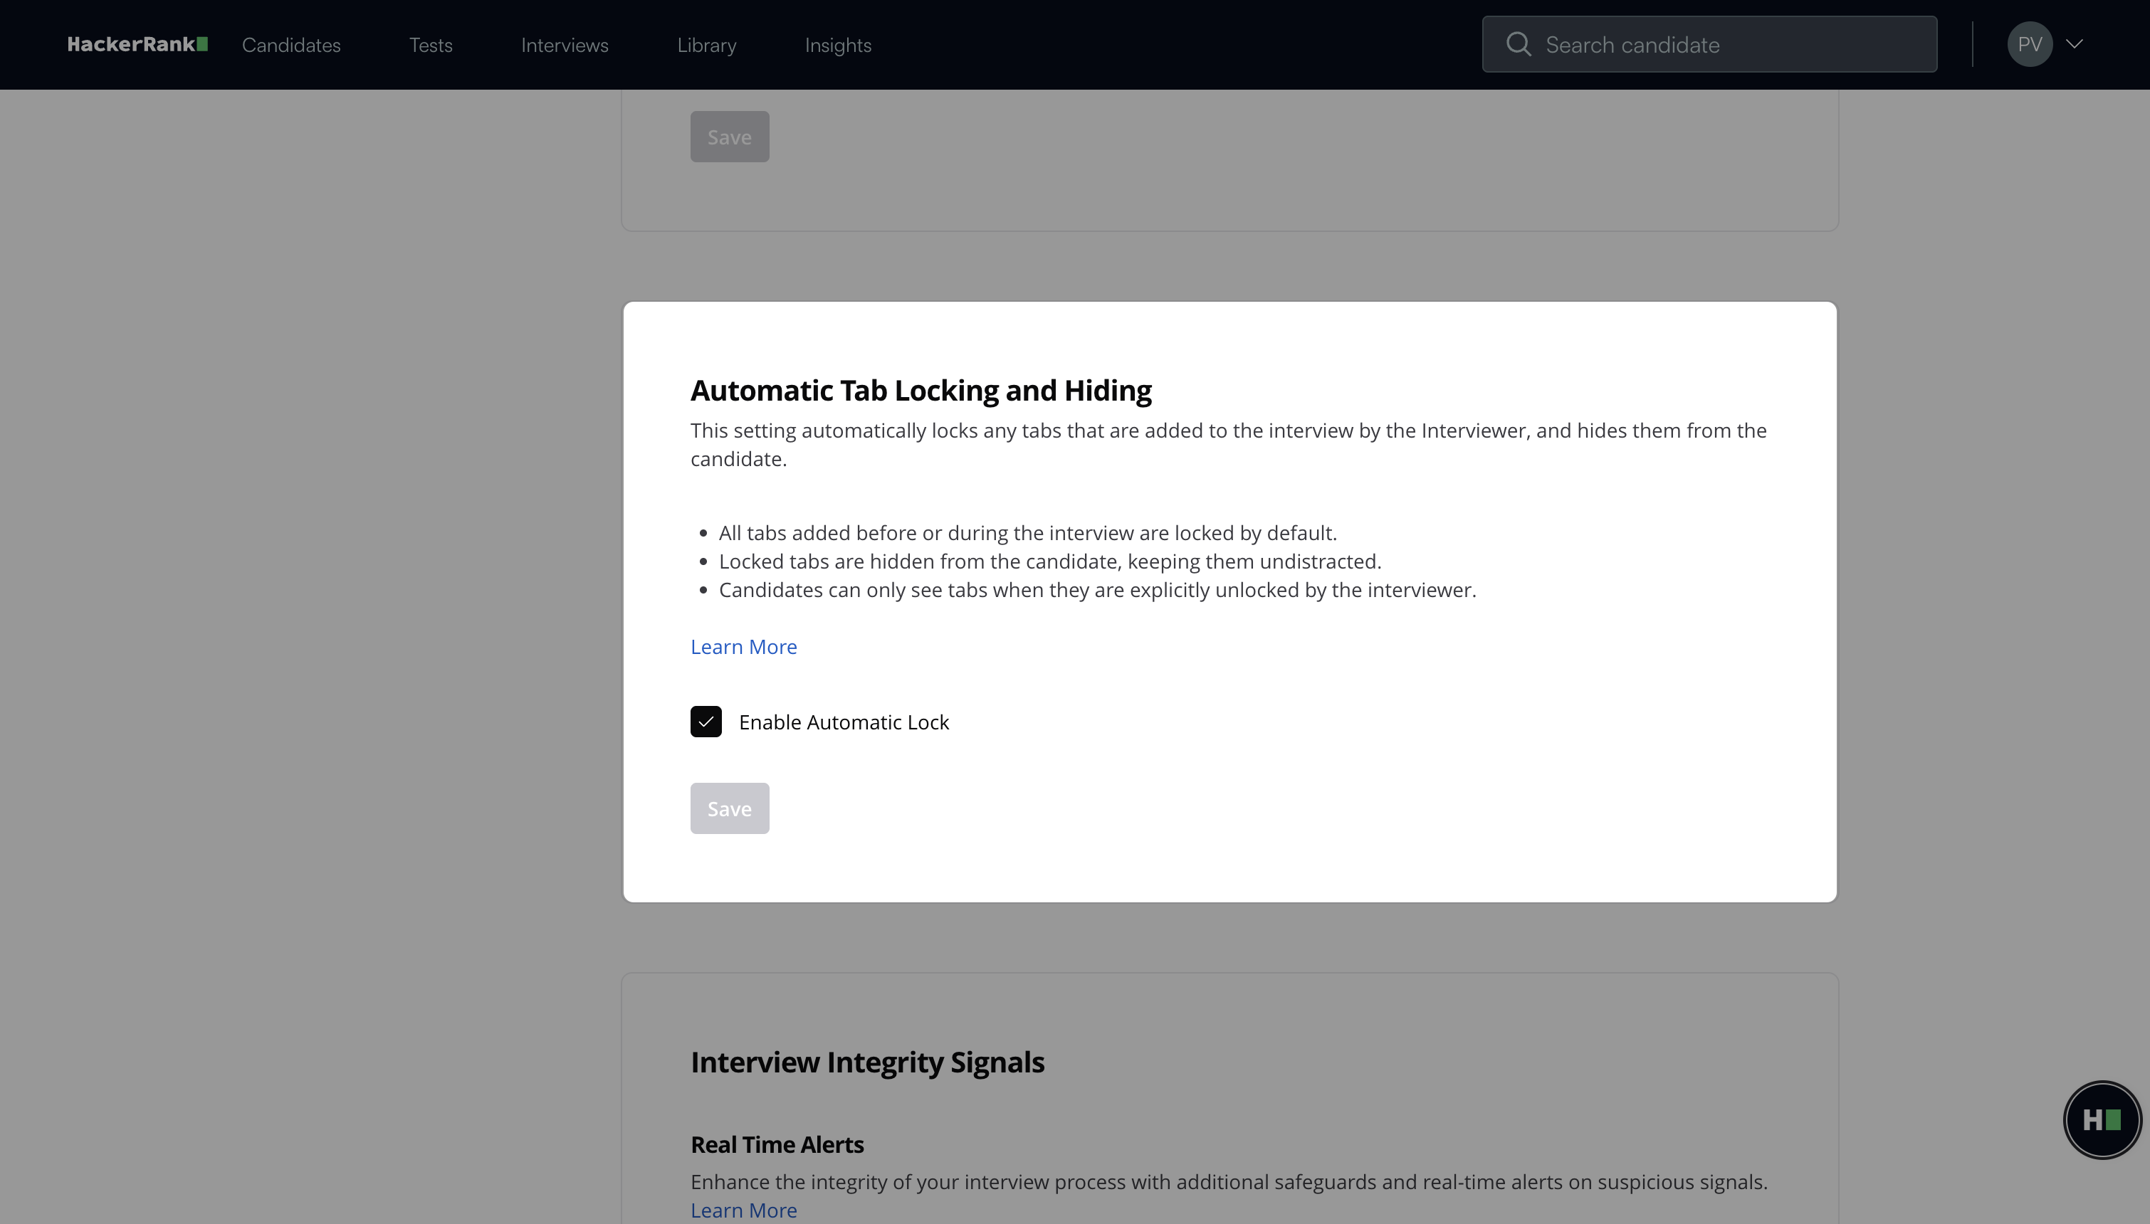Click the Interview Integrity Signals heading

(867, 1062)
